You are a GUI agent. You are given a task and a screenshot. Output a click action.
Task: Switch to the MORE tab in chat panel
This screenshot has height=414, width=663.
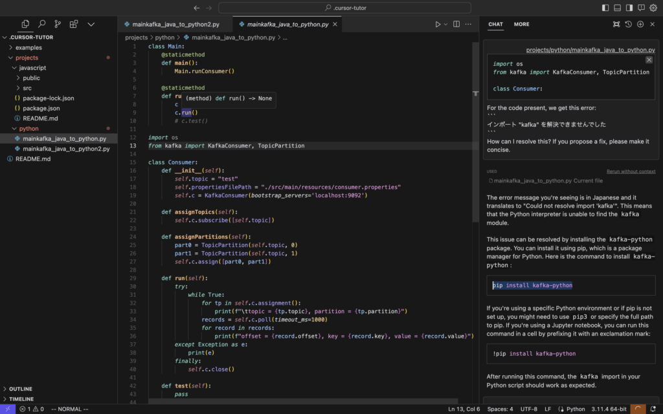tap(521, 24)
